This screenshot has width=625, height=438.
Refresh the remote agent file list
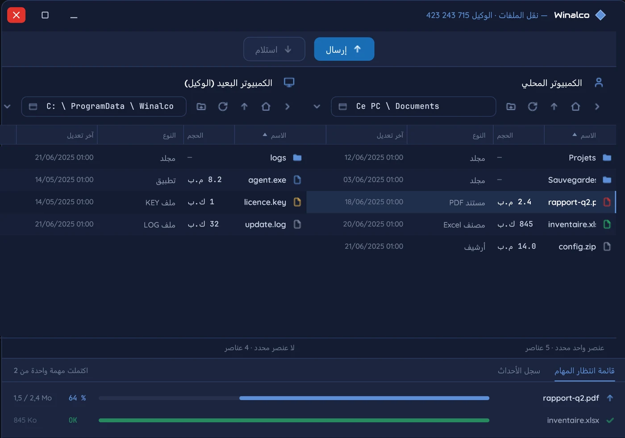point(223,107)
